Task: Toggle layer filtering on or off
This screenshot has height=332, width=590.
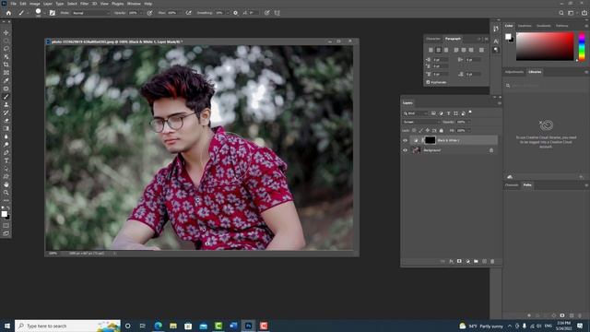Action: 470,113
